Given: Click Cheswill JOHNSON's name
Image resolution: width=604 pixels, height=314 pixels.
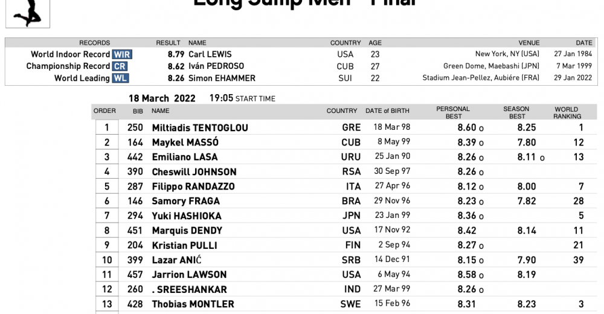Looking at the screenshot, I should click(194, 172).
